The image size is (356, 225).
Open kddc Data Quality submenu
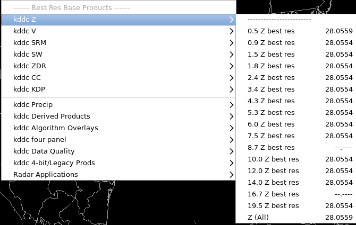(x=118, y=151)
